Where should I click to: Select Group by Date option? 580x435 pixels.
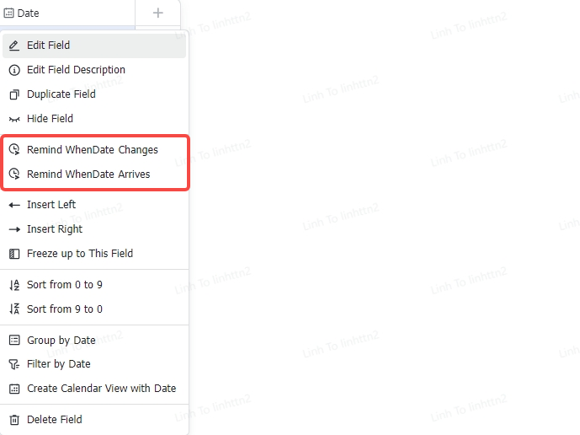point(61,341)
